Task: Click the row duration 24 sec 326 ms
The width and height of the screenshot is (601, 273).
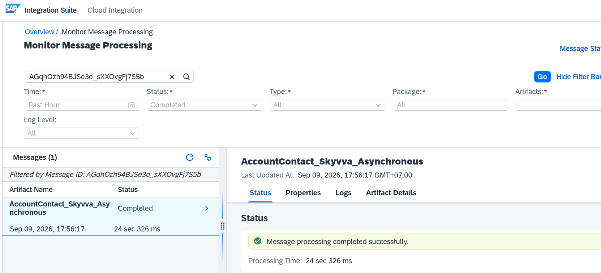Action: [x=137, y=229]
